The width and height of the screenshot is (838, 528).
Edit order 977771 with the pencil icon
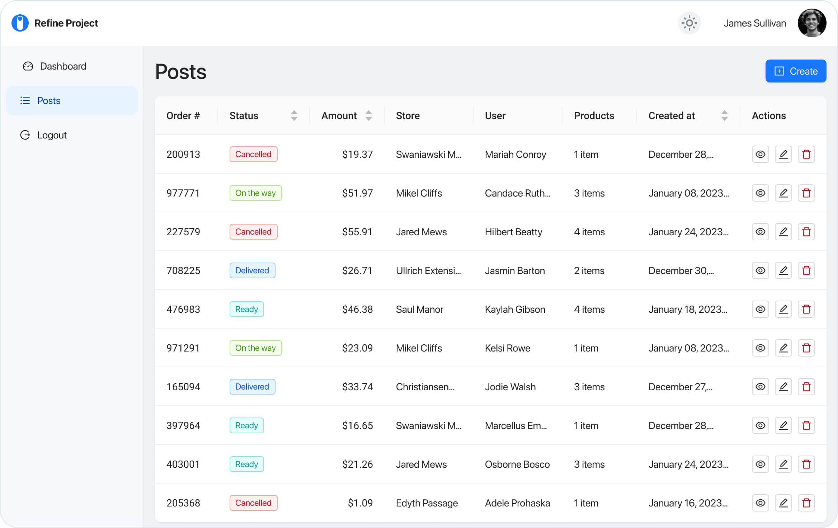point(783,193)
